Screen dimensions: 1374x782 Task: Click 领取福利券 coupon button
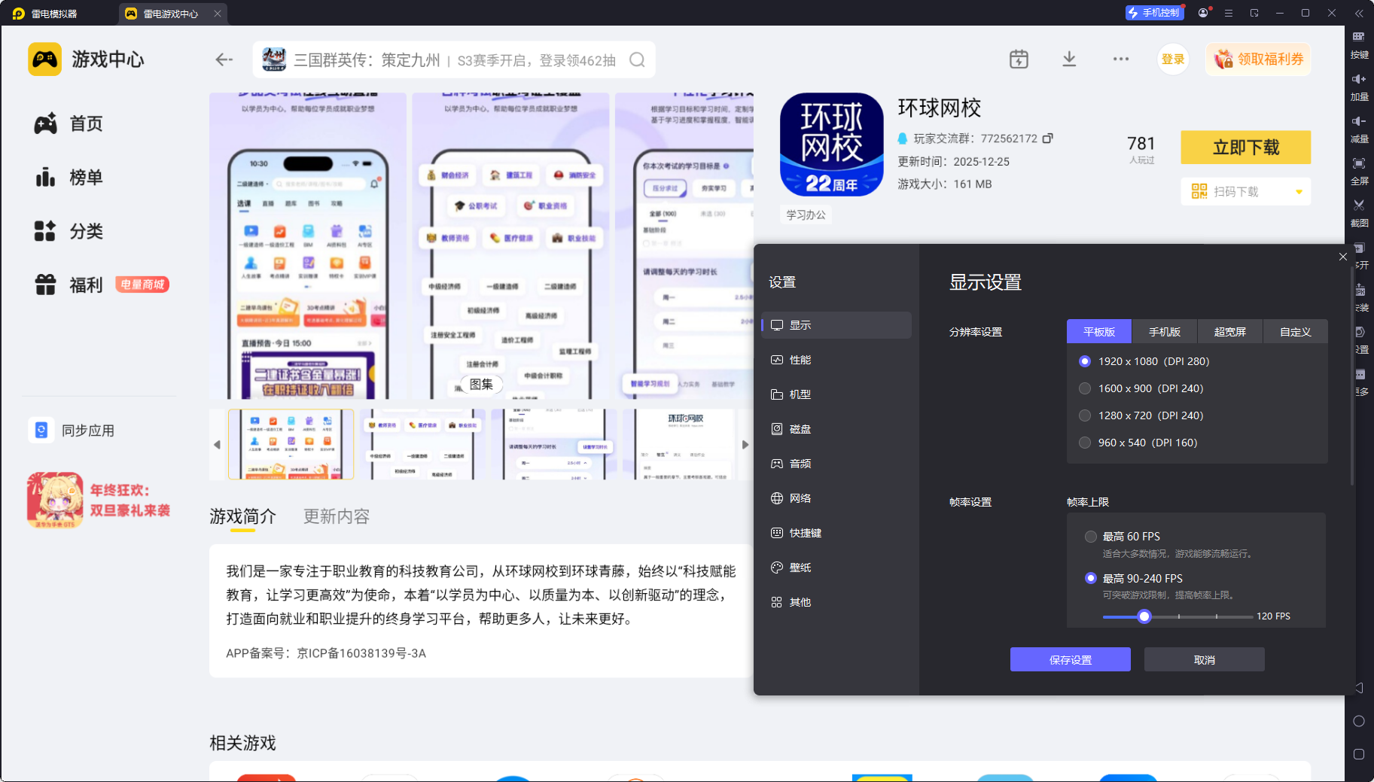click(1259, 59)
